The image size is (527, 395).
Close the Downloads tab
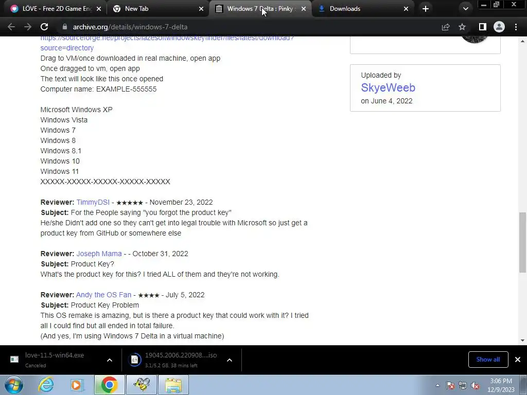point(406,9)
